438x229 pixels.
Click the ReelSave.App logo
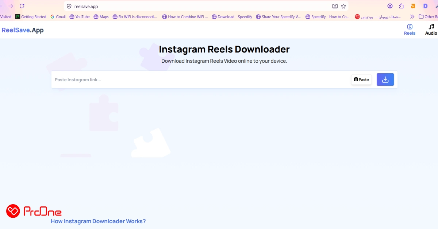(23, 30)
